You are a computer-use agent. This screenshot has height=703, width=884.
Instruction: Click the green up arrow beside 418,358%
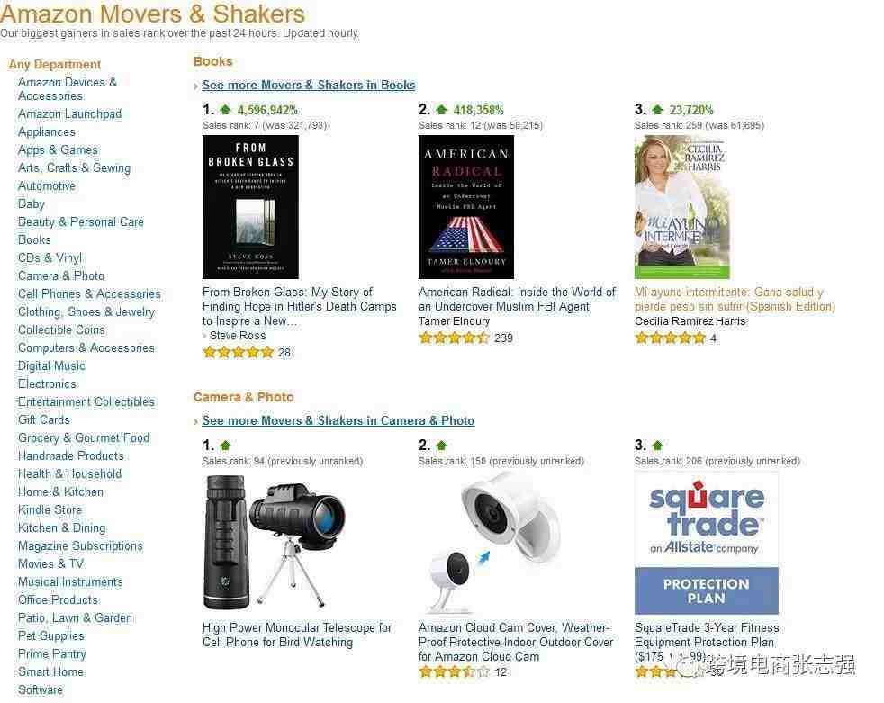tap(441, 110)
